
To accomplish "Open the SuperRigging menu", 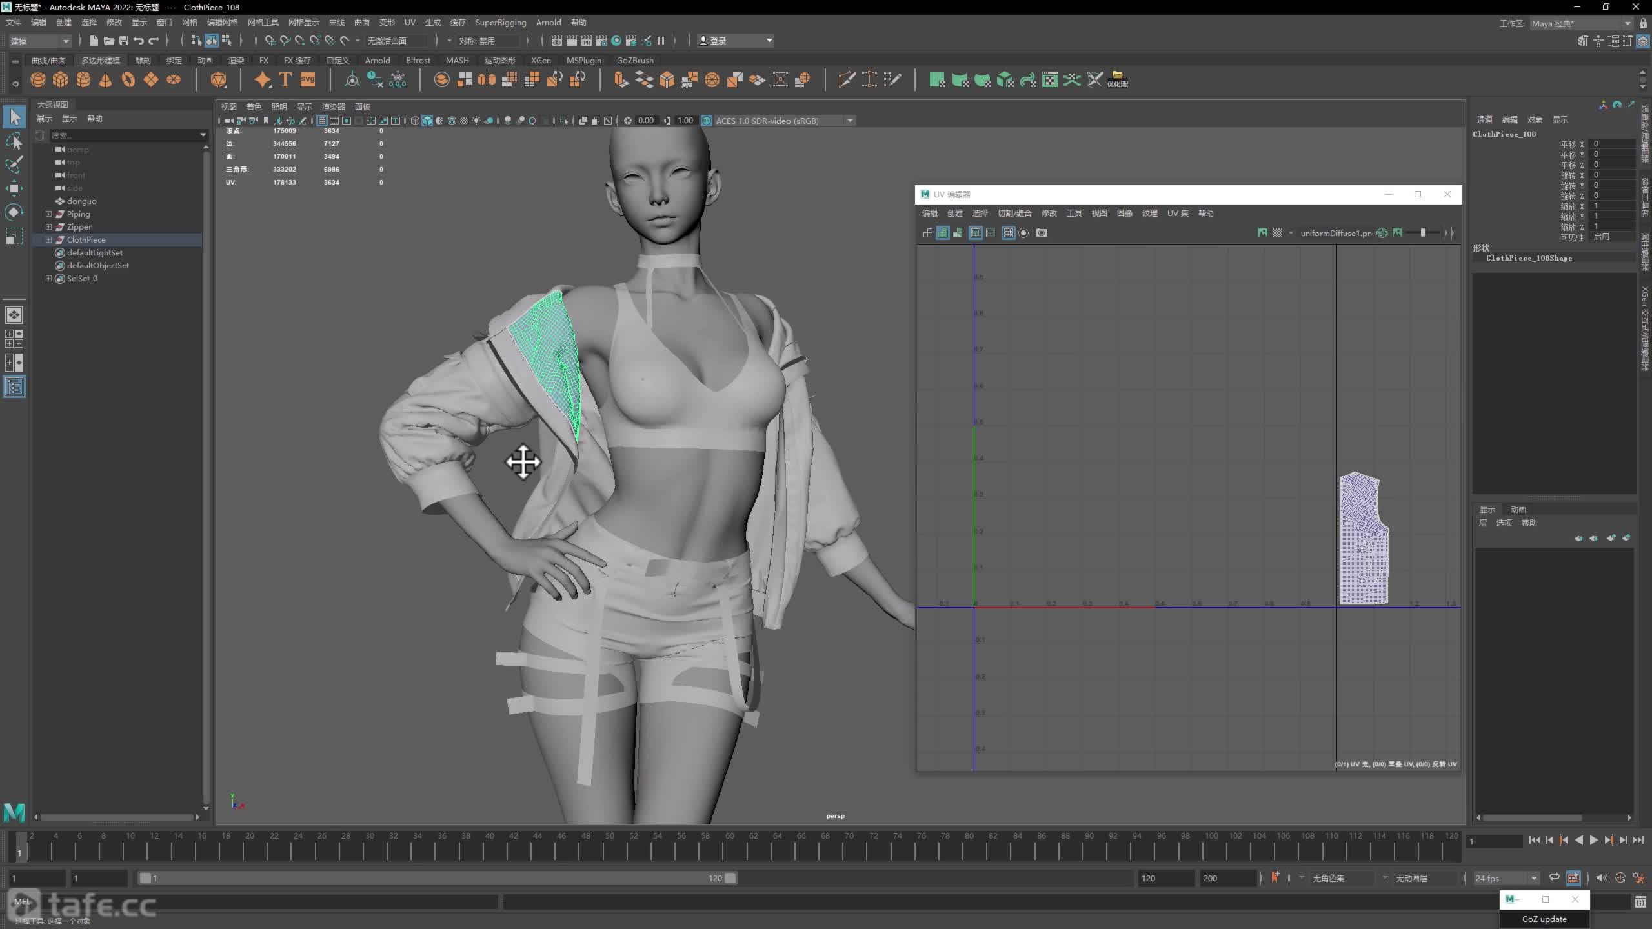I will click(501, 23).
